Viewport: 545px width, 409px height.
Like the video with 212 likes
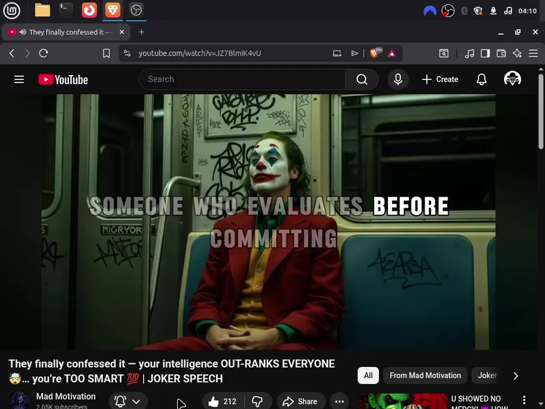click(x=223, y=402)
